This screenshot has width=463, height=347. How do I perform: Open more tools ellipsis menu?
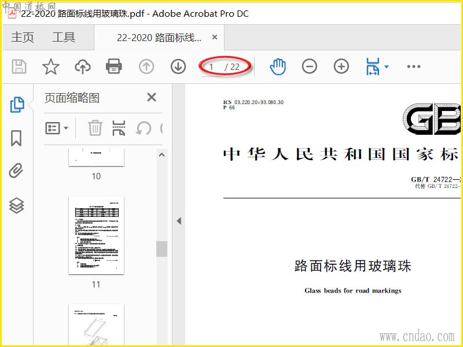pos(414,67)
